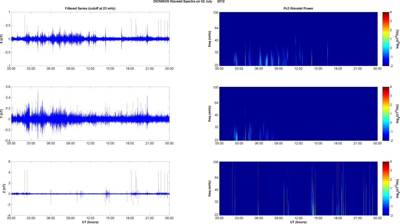Click the 22 mHz tick on the middle spectrogram
This screenshot has height=224, width=400.
tap(217, 140)
